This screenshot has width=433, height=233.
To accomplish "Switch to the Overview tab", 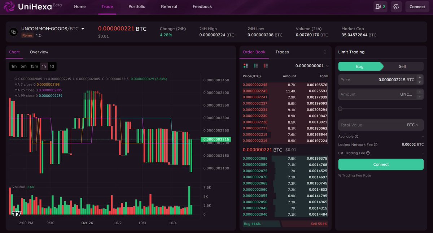I will [39, 52].
